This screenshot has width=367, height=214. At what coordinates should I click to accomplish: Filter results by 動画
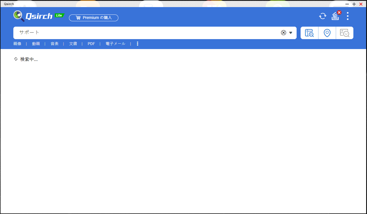point(36,44)
